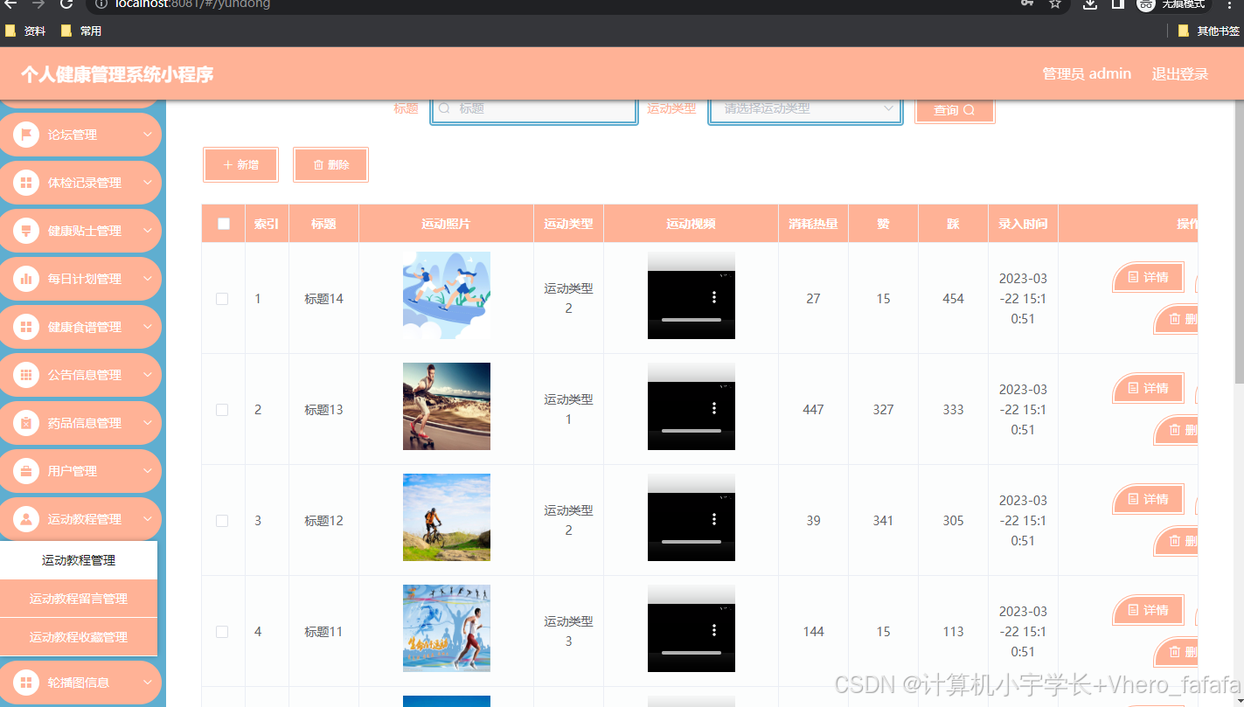
Task: Click the 论坛管理 flag icon
Action: (26, 135)
